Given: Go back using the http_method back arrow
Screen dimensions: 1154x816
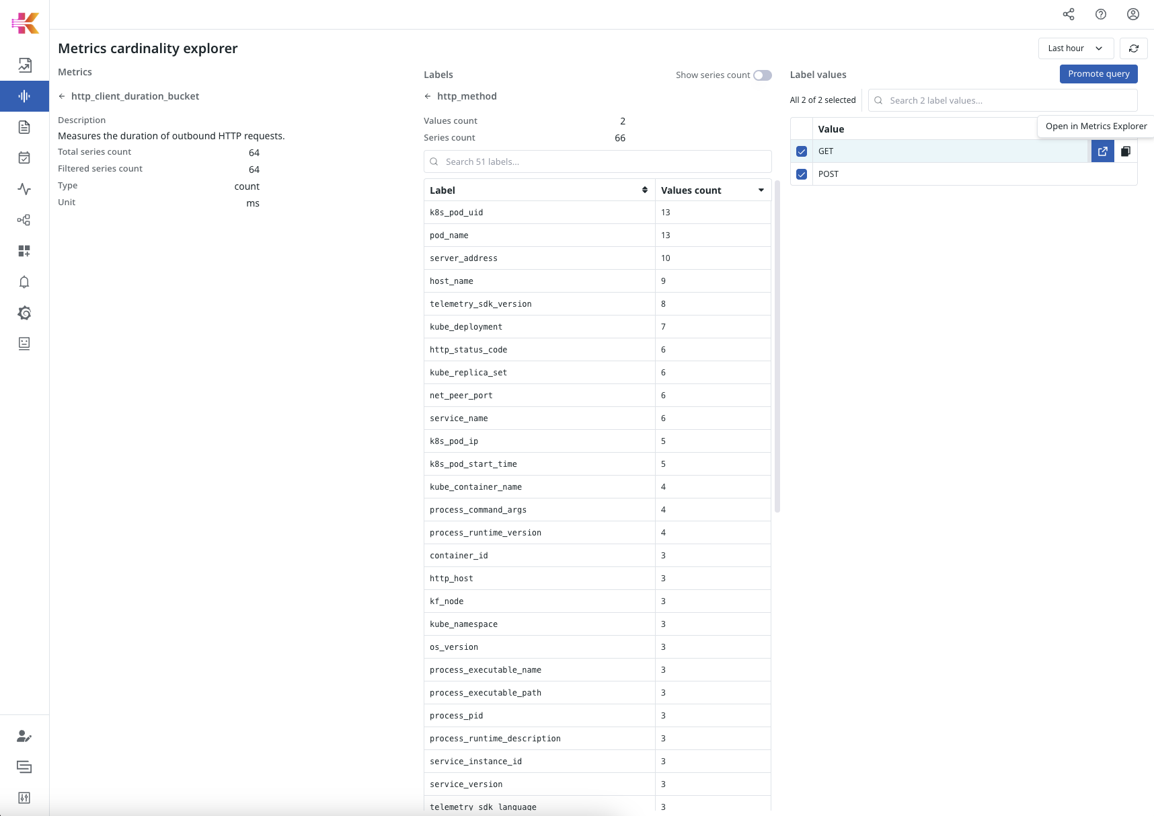Looking at the screenshot, I should click(x=428, y=96).
